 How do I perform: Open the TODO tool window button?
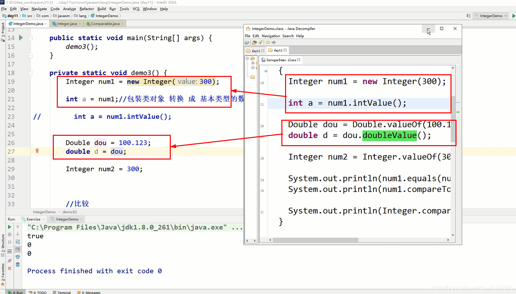tap(38, 292)
